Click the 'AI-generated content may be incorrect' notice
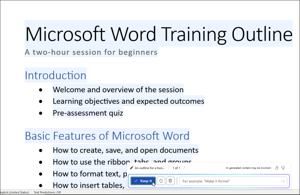This screenshot has width=300, height=195. coord(248,168)
